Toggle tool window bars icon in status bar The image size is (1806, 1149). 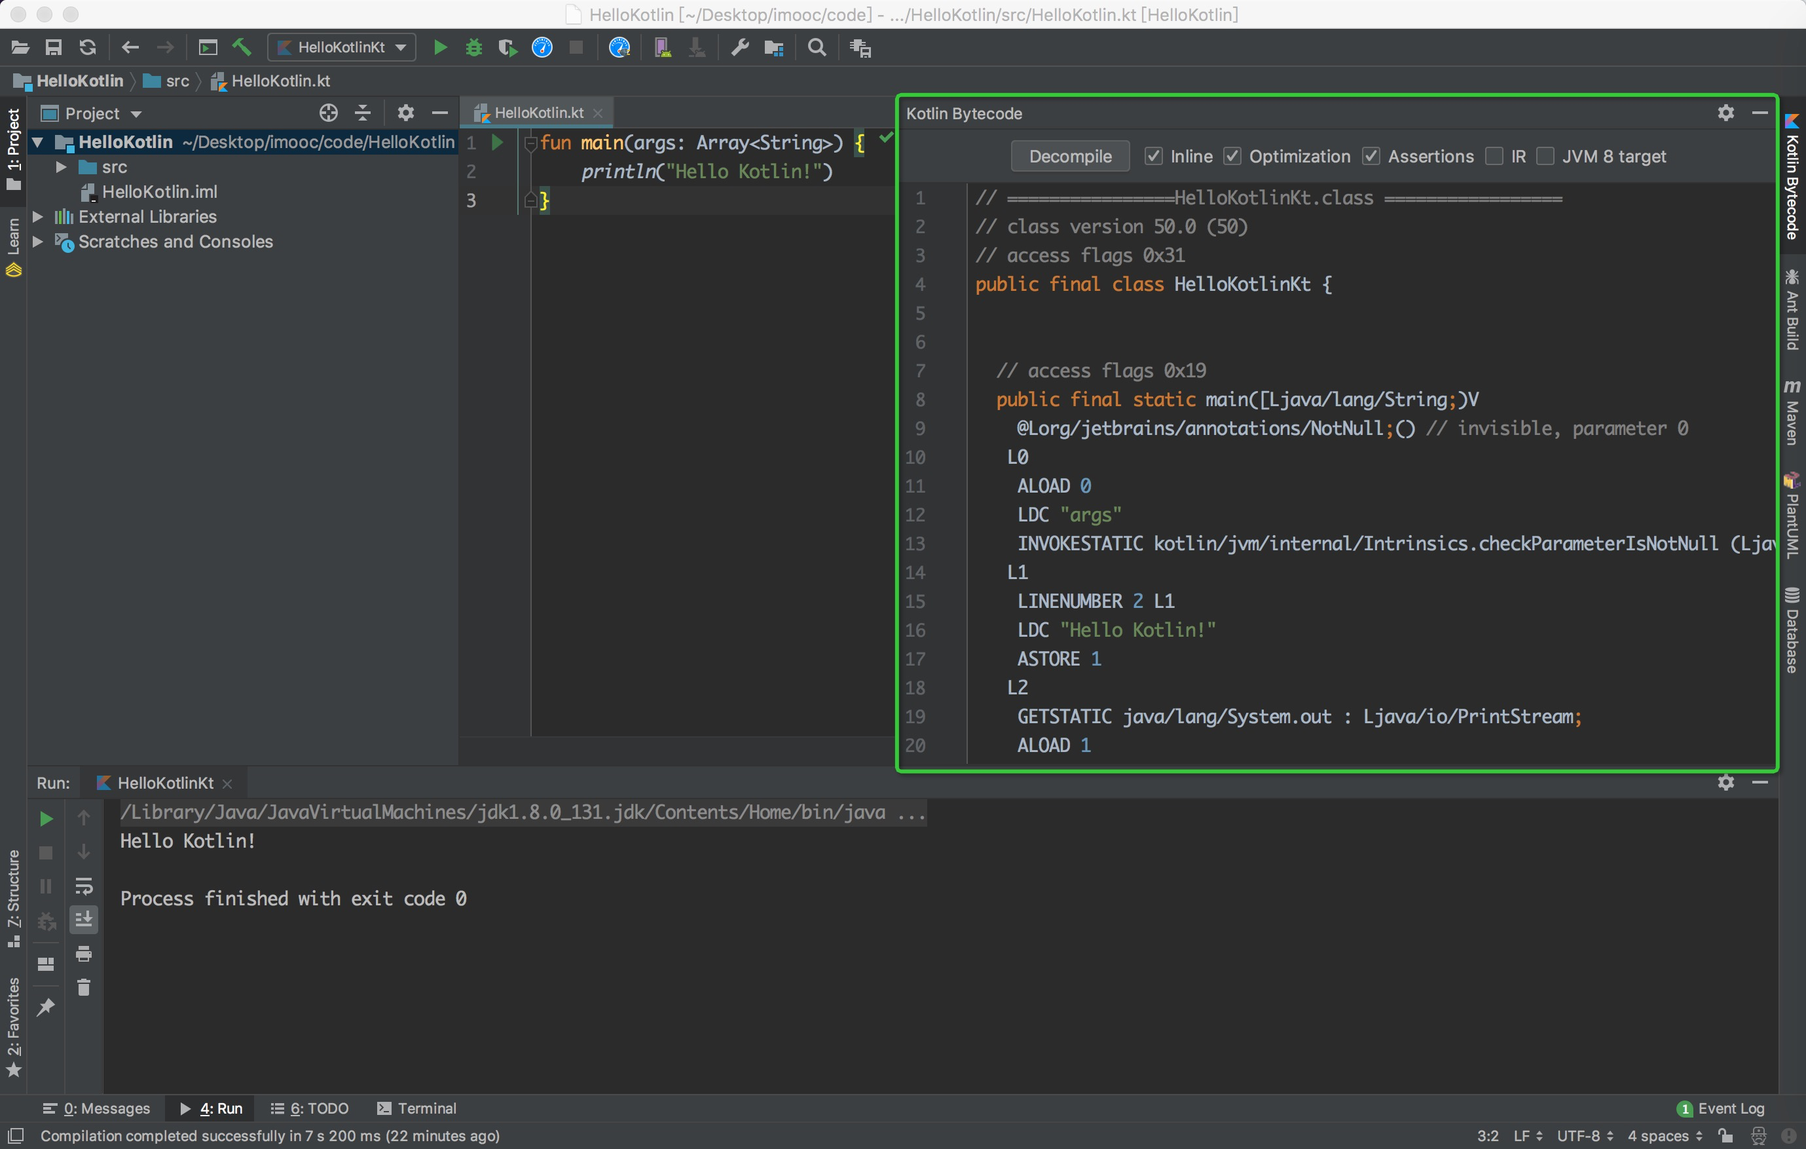15,1135
